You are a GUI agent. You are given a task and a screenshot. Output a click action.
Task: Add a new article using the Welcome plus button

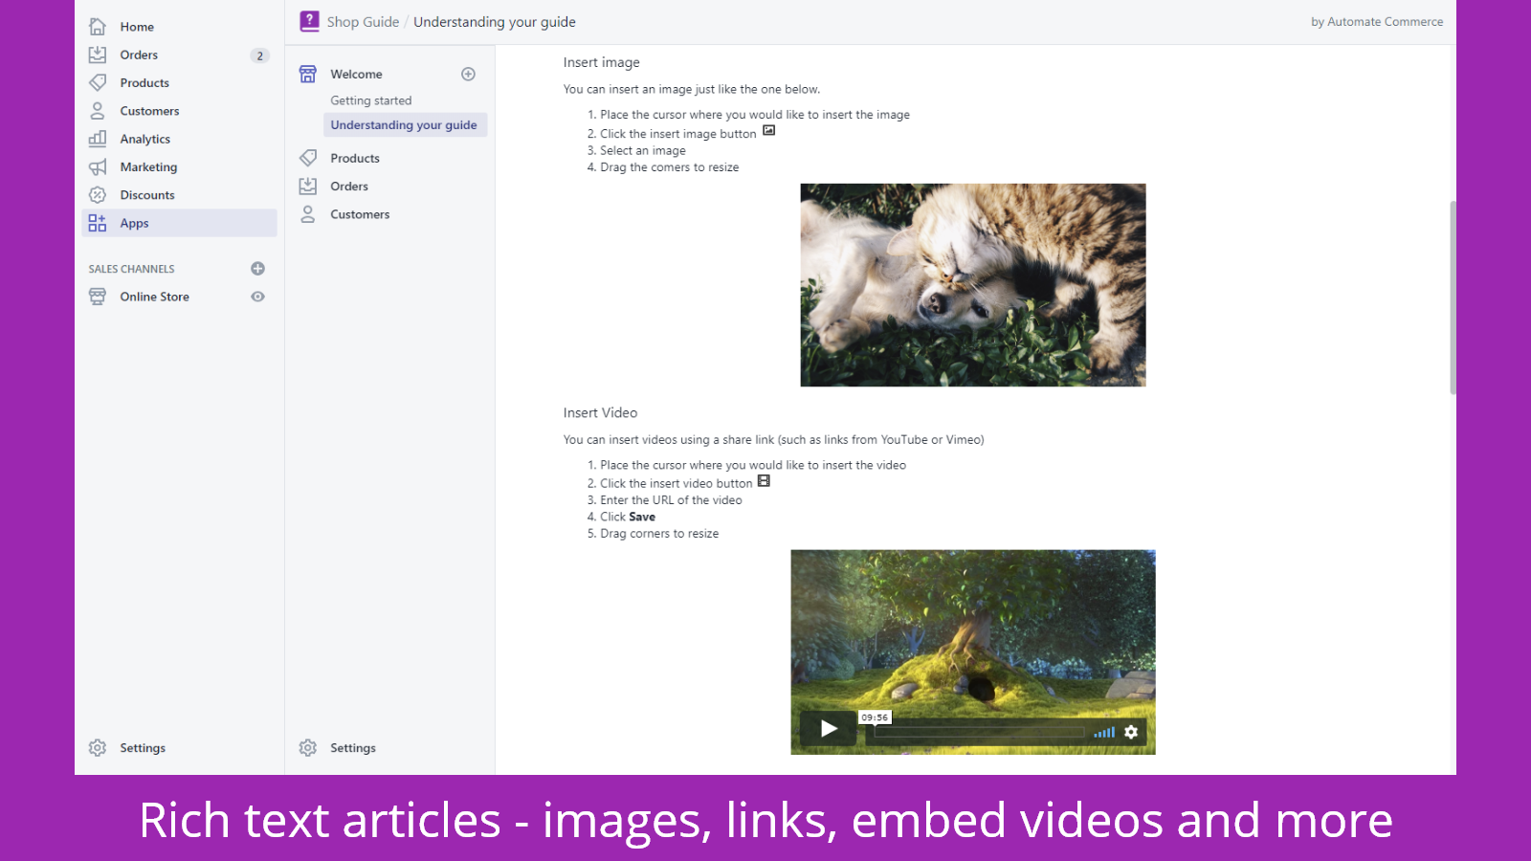point(468,74)
